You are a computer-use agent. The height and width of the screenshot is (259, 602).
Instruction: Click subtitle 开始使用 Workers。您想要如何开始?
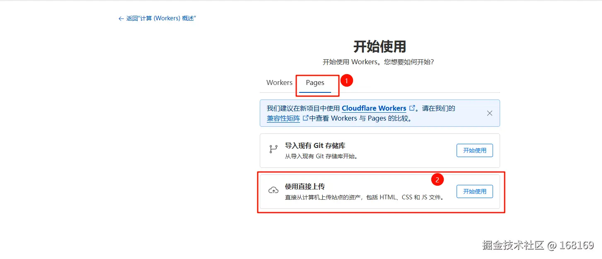click(x=378, y=62)
